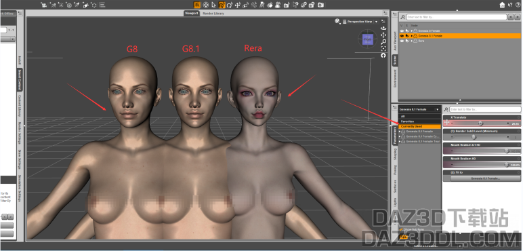Image resolution: width=523 pixels, height=251 pixels.
Task: Expand Genesis 8.1 Female in Parameters tree
Action: (400, 132)
